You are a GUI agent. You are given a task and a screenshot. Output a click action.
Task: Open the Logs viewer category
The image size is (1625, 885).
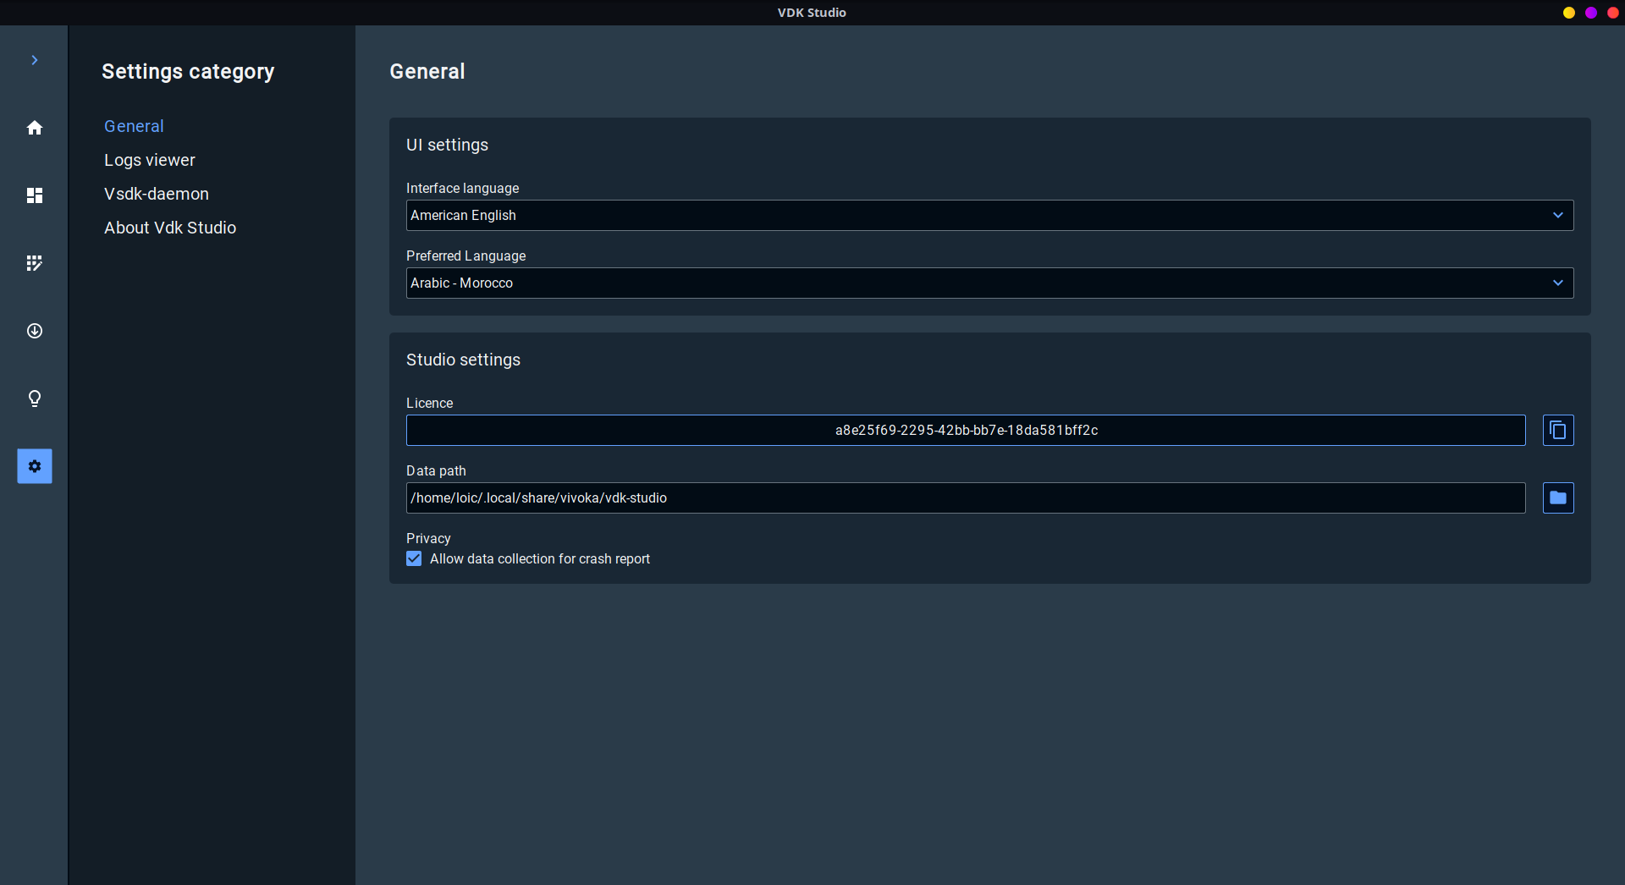pos(150,160)
